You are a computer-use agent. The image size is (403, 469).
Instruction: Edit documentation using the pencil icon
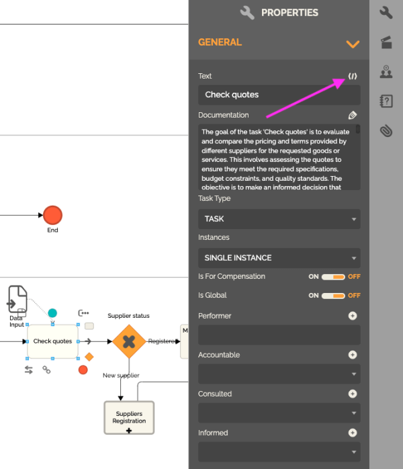pyautogui.click(x=353, y=116)
